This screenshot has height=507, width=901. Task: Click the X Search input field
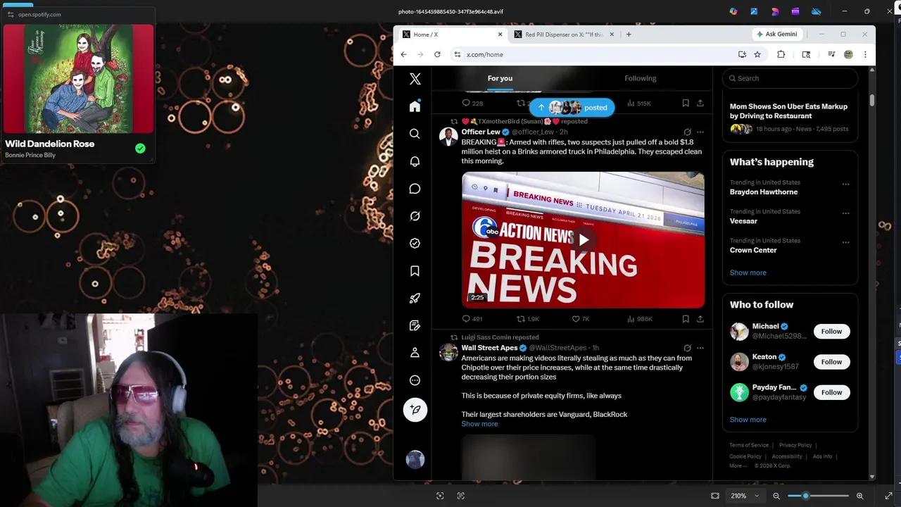790,78
